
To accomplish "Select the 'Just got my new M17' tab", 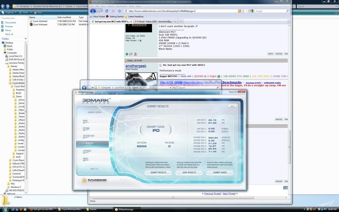I will [x=112, y=22].
